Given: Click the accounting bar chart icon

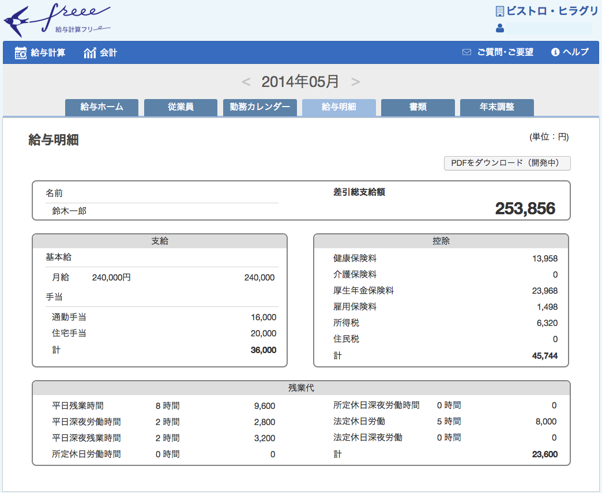Looking at the screenshot, I should point(89,53).
